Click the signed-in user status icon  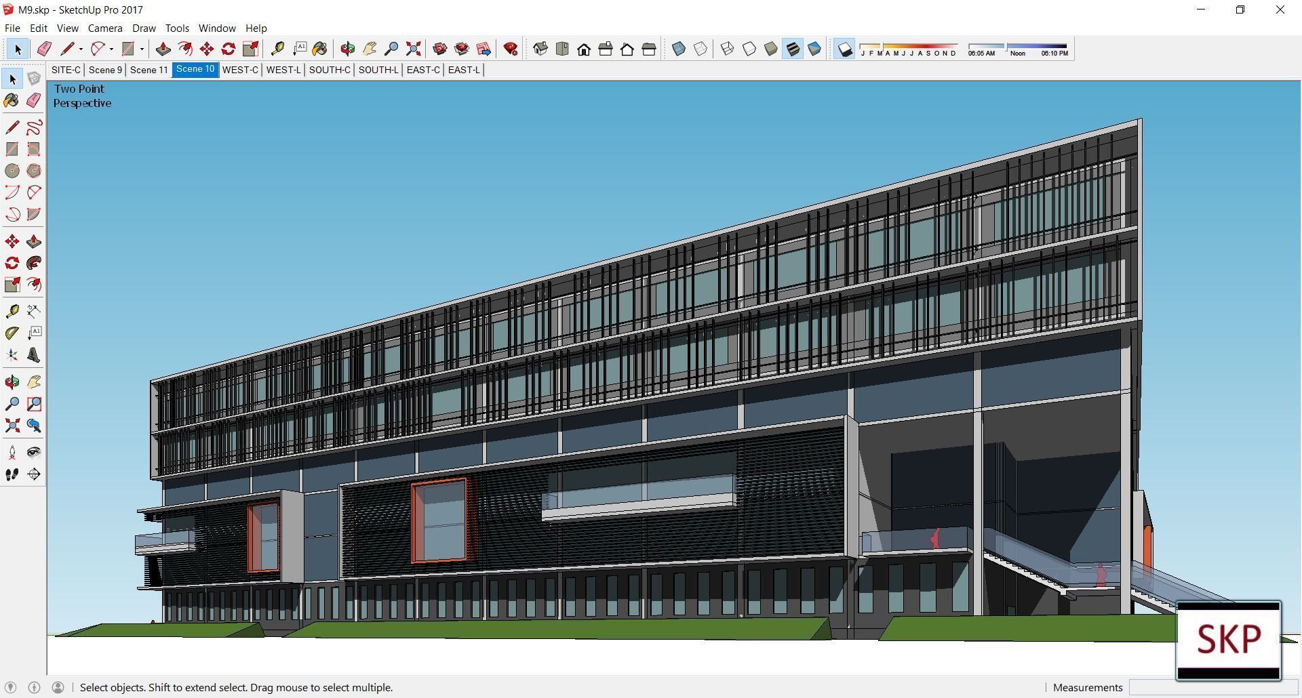pyautogui.click(x=58, y=687)
